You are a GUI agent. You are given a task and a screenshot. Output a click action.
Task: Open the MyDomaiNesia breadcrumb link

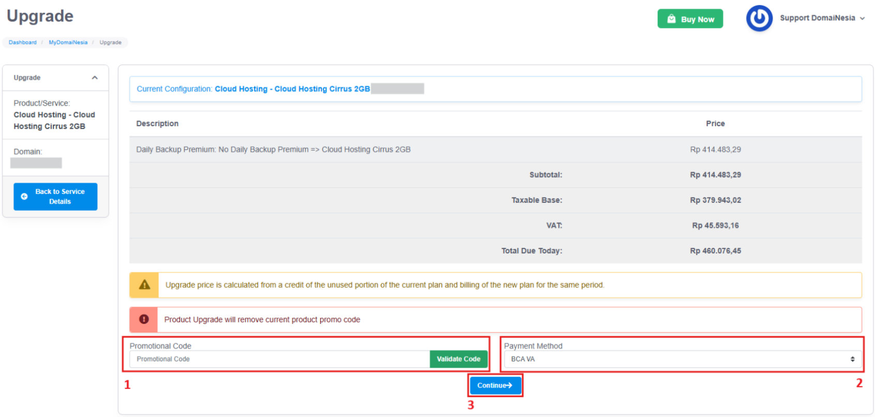point(68,42)
